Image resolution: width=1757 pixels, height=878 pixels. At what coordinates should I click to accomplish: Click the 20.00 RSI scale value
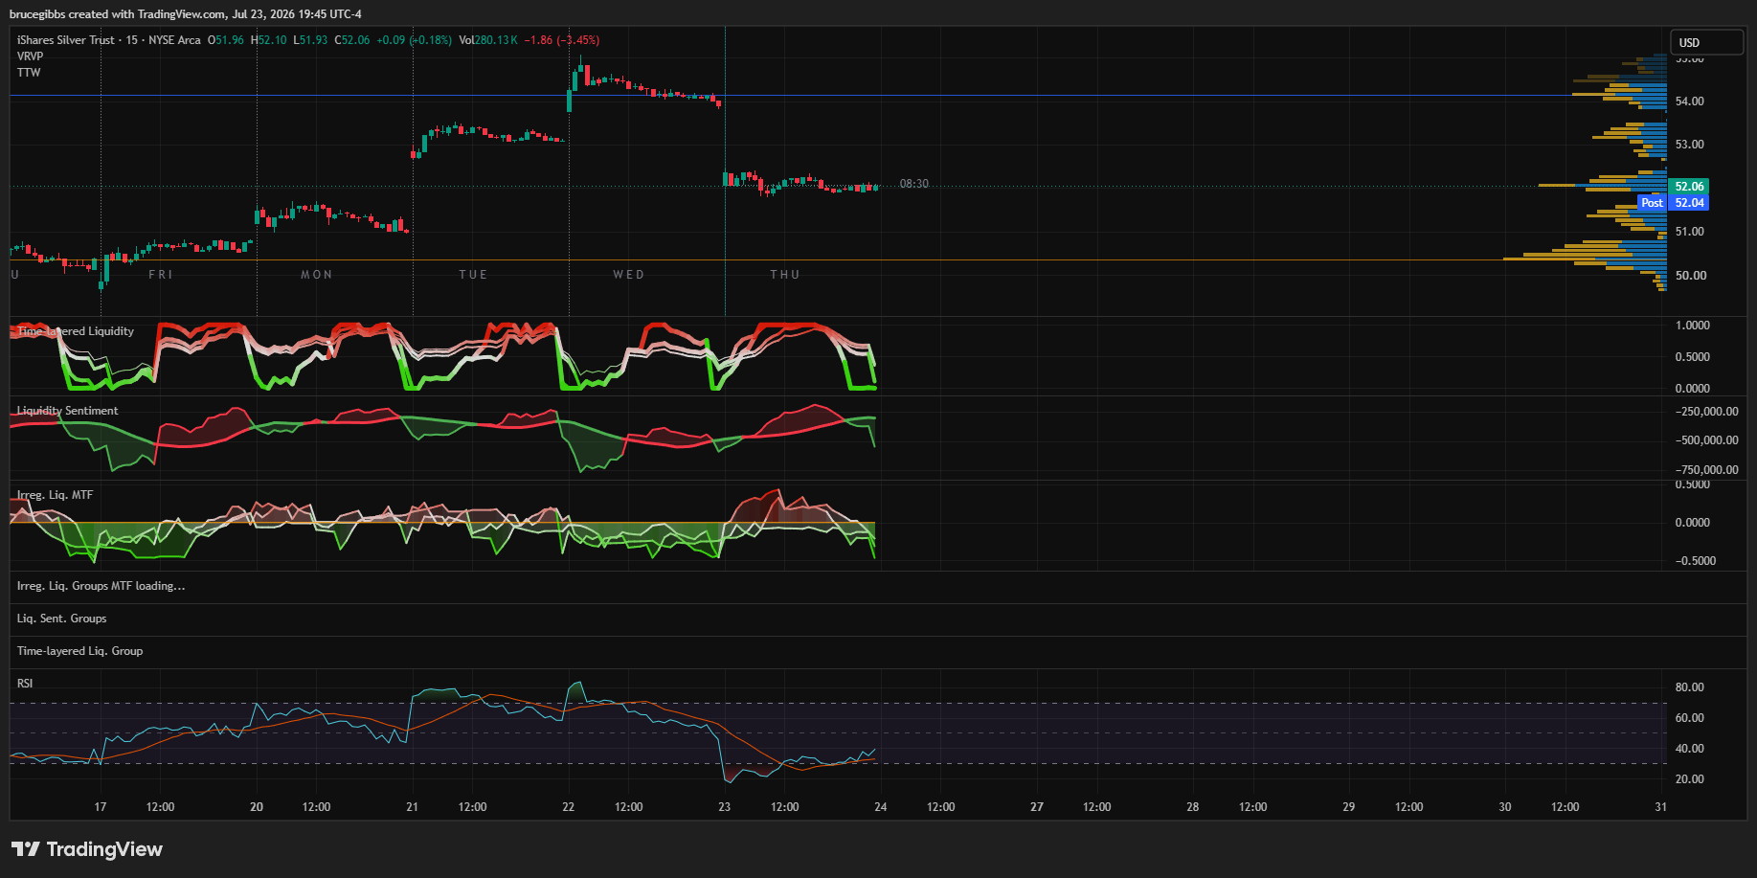(x=1690, y=779)
